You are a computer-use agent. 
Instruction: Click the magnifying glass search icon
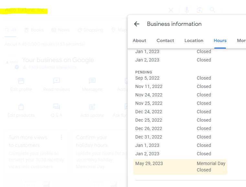213,10
